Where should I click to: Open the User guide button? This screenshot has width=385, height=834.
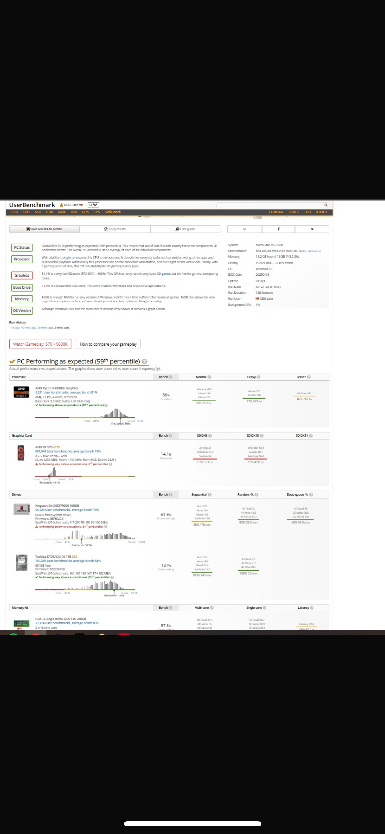[185, 229]
